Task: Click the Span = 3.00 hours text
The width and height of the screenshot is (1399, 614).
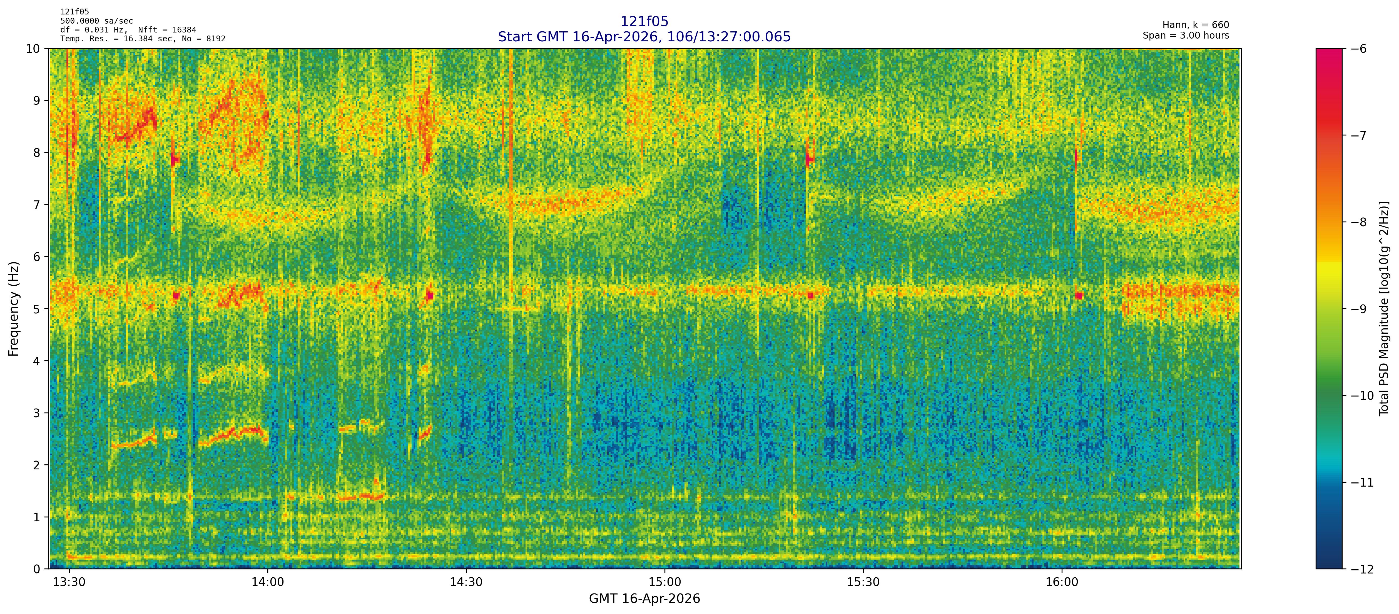Action: pos(1186,35)
